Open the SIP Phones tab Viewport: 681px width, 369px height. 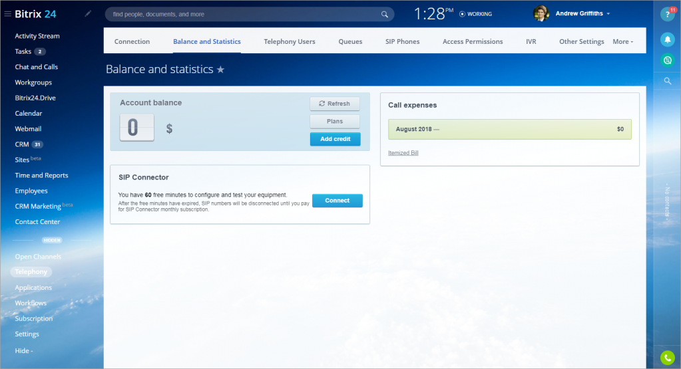click(x=403, y=42)
